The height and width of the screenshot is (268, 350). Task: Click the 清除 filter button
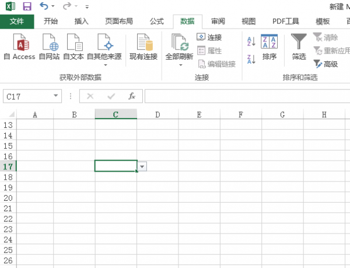pos(326,37)
